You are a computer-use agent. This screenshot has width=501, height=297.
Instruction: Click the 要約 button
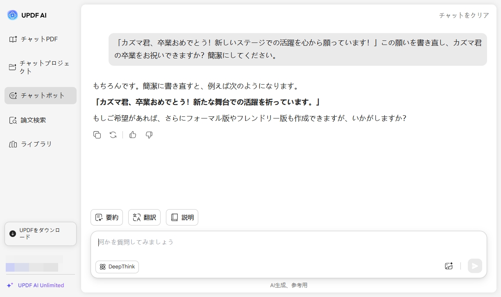tap(107, 217)
